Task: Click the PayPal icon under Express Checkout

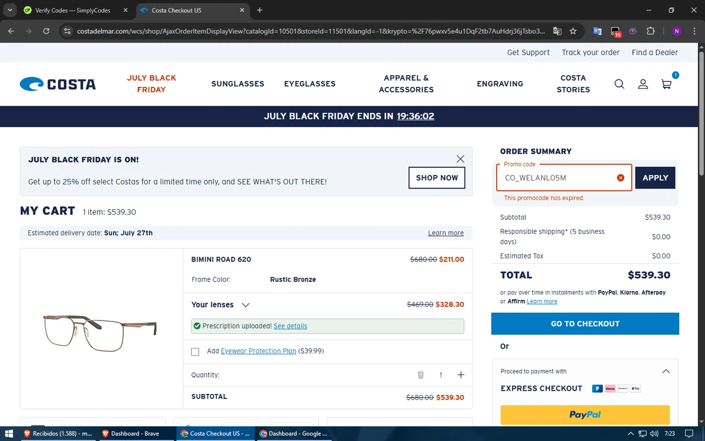Action: pyautogui.click(x=597, y=388)
